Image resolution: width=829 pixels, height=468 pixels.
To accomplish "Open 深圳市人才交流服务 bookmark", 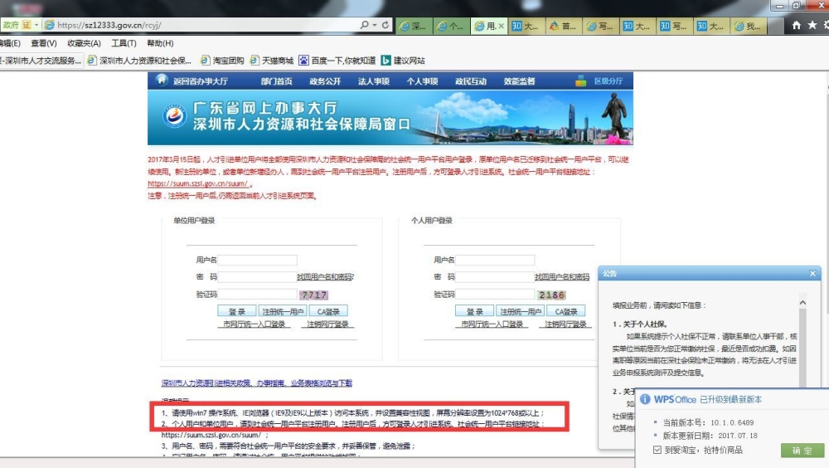I will click(x=41, y=61).
